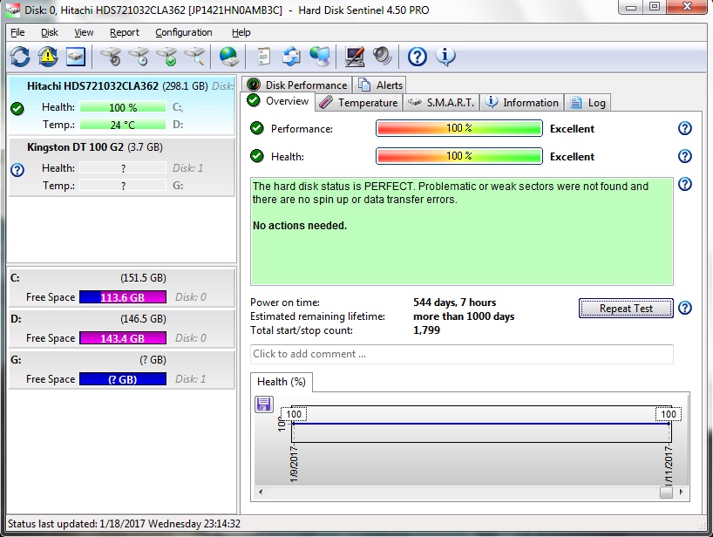Click the G: free space (? GB) bar
Viewport: 713px width, 537px height.
pos(123,378)
